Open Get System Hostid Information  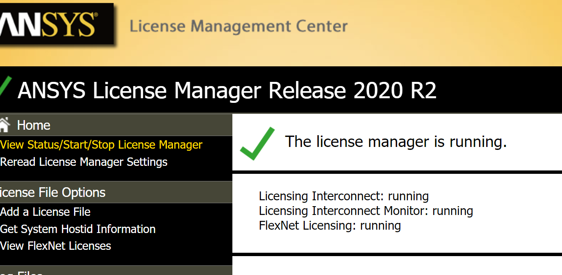pos(78,229)
